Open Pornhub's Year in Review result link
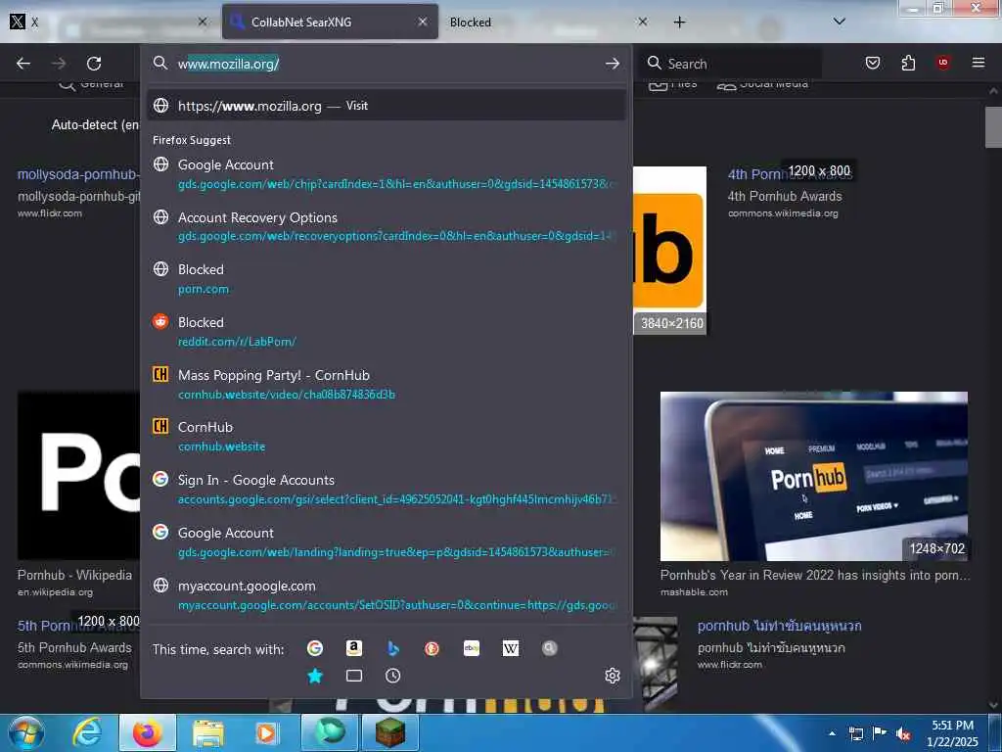 pos(815,575)
